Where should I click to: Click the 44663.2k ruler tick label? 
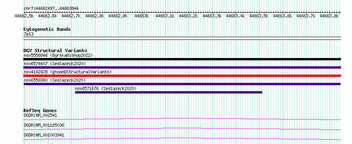pyautogui.click(x=189, y=16)
